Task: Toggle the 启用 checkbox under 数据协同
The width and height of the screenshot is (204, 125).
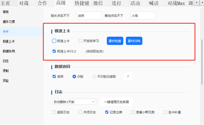Action: [54, 76]
